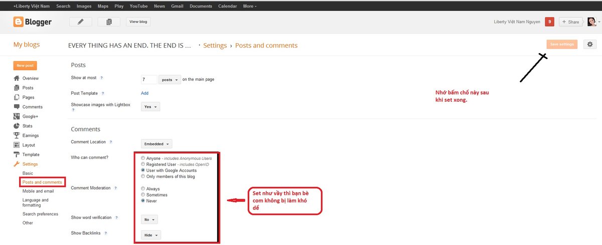
Task: Click the pencil new-post icon button
Action: 80,22
